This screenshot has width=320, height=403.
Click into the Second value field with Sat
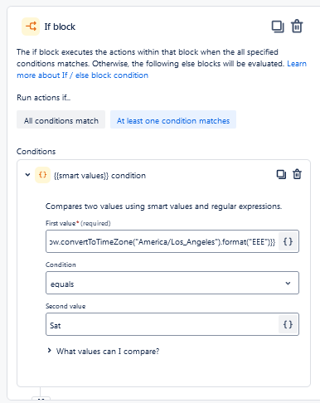point(162,324)
